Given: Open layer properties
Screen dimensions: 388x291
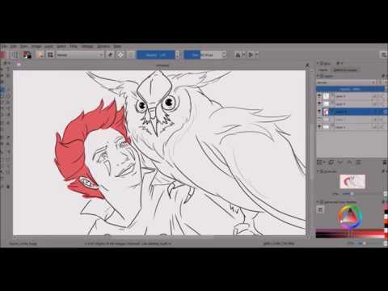Looking at the screenshot, I should tap(359, 162).
